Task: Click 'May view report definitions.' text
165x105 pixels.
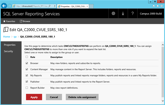Action: pyautogui.click(x=64, y=88)
